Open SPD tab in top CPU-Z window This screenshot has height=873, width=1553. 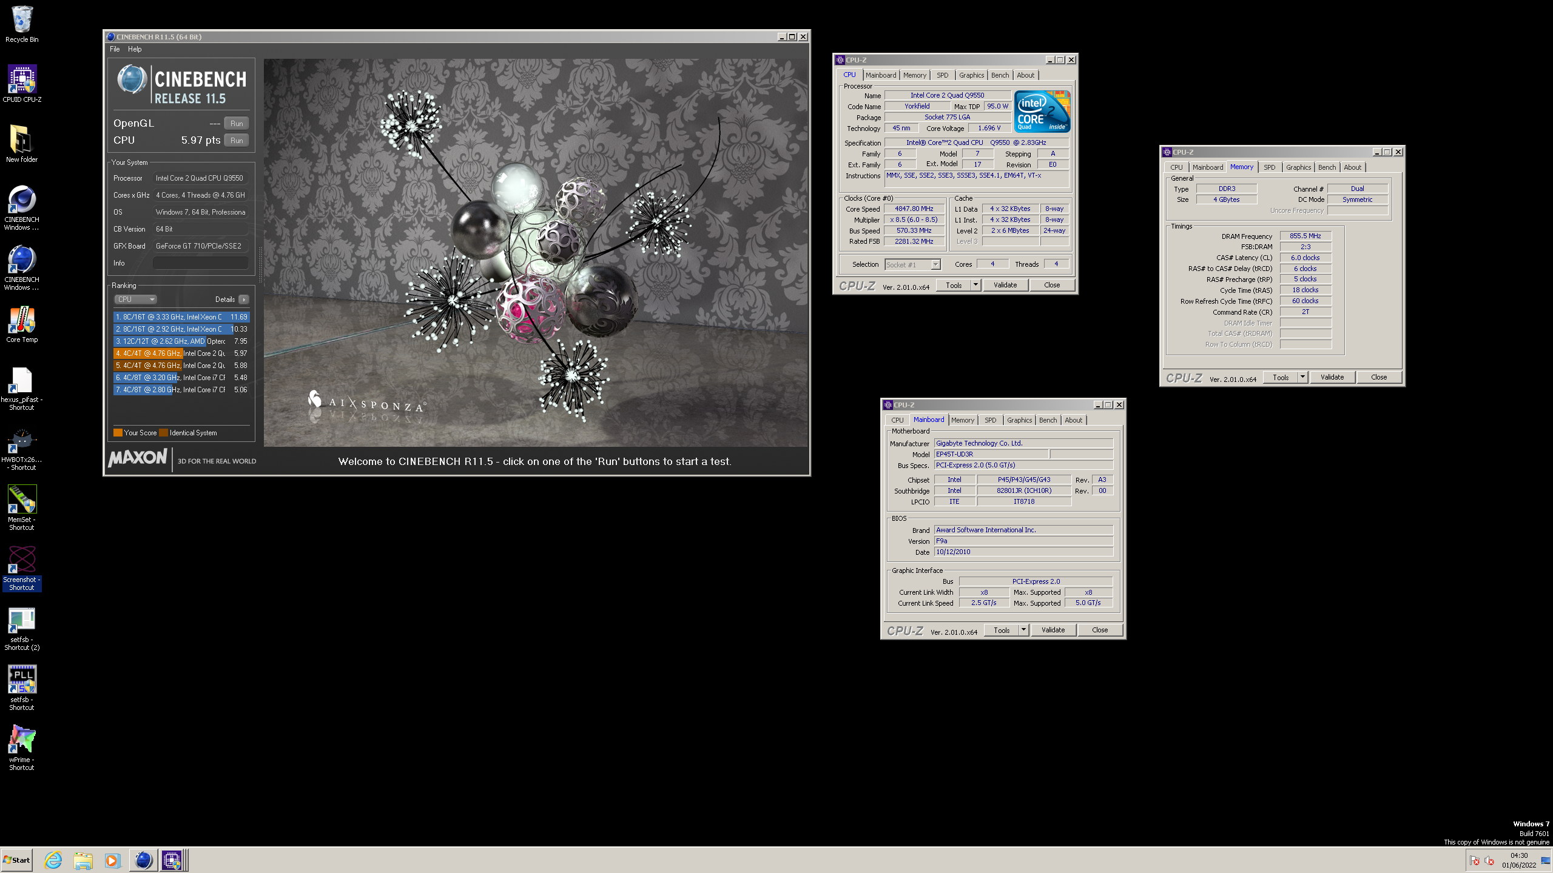[x=942, y=75]
